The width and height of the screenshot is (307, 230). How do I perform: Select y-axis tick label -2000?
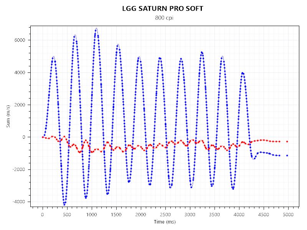[x=19, y=169]
